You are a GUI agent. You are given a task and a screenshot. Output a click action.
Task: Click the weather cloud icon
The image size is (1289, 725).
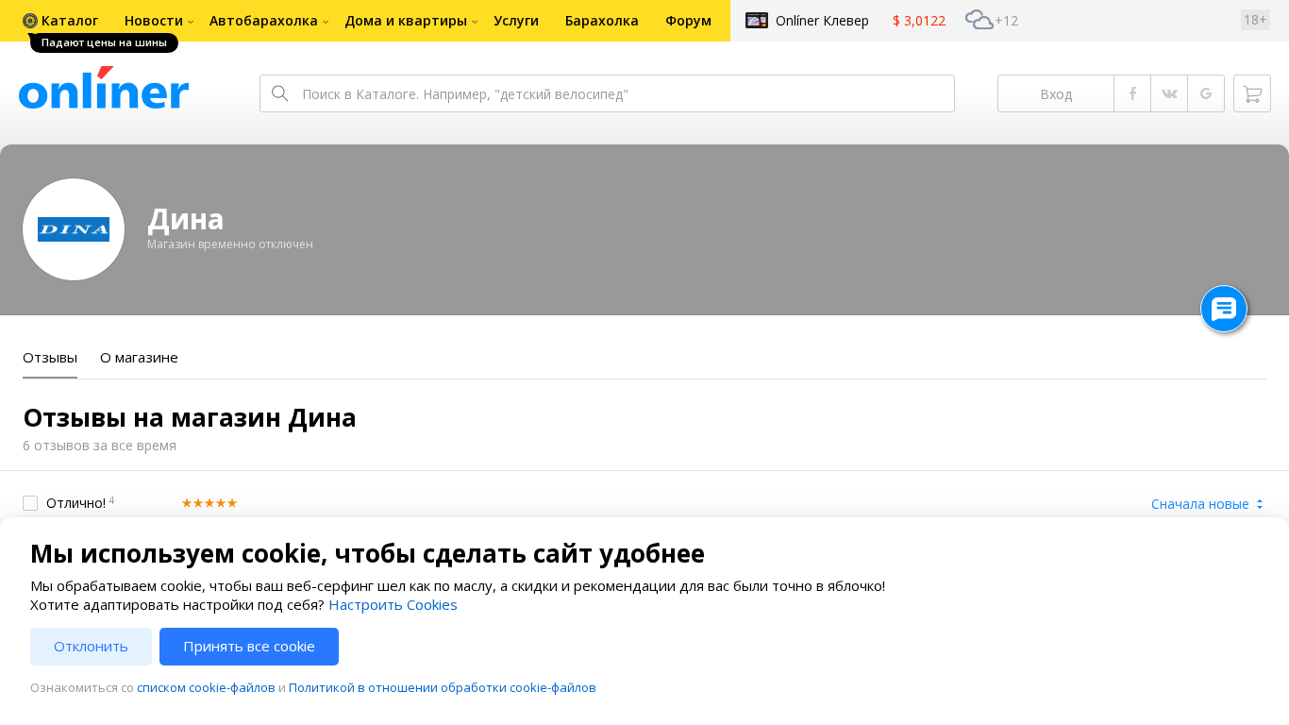tap(979, 20)
